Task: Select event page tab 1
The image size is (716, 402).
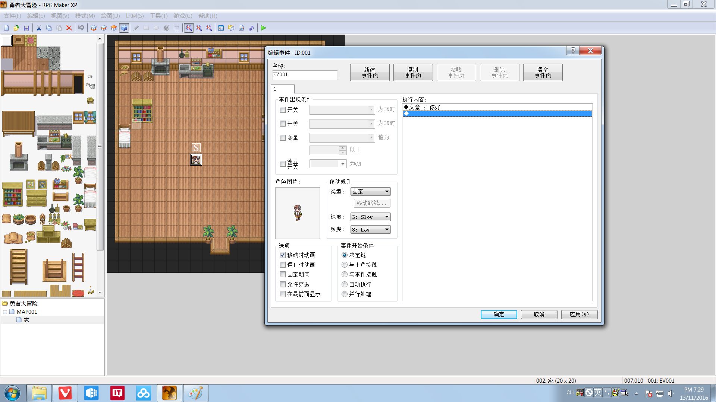Action: (282, 89)
